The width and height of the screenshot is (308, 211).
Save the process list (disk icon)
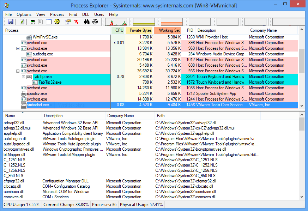tap(11, 22)
